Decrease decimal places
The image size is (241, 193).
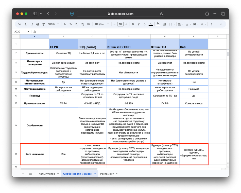[76, 24]
